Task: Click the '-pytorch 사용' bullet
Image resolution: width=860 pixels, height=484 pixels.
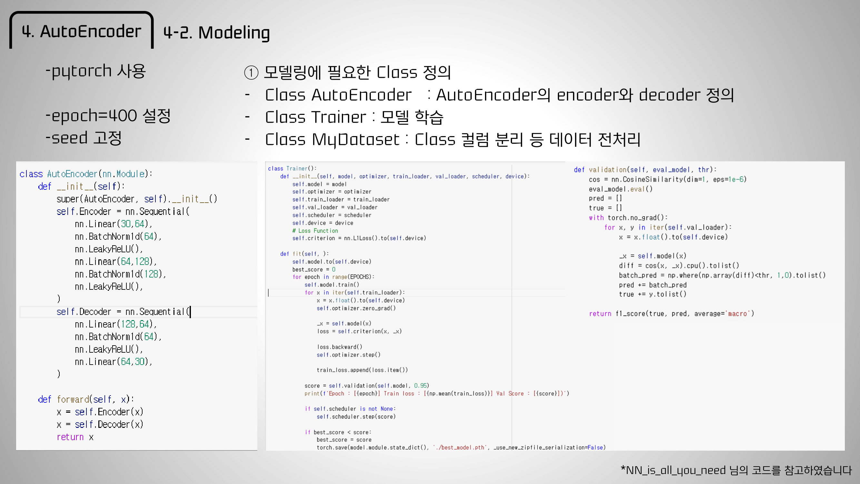Action: point(95,71)
